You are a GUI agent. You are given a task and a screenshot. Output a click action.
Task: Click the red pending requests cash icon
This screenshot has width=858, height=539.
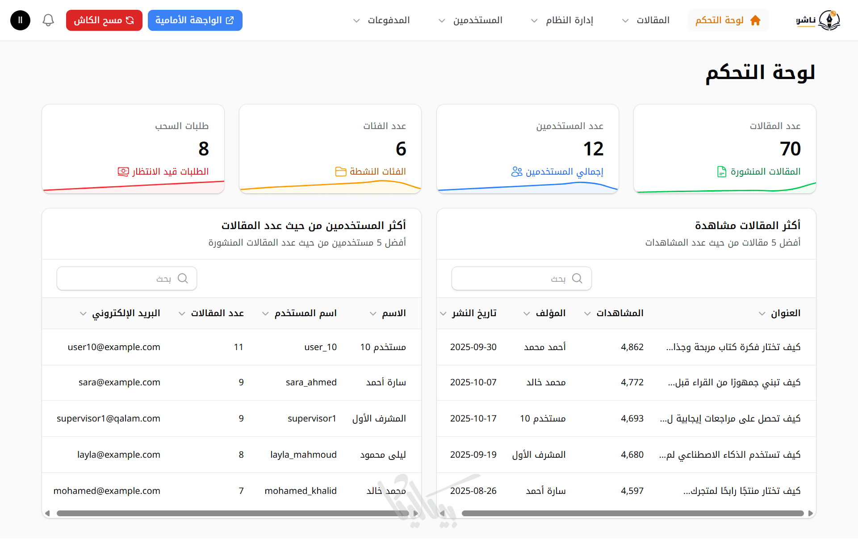(123, 171)
